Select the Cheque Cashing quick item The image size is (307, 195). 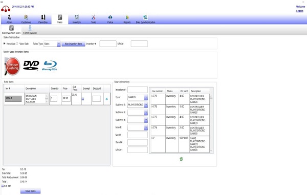click(12, 66)
